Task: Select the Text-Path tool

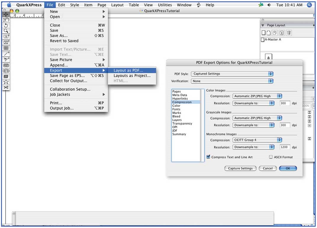Action: (6, 59)
